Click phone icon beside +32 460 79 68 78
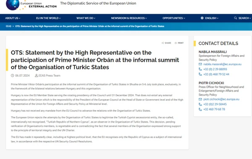 pos(200,109)
